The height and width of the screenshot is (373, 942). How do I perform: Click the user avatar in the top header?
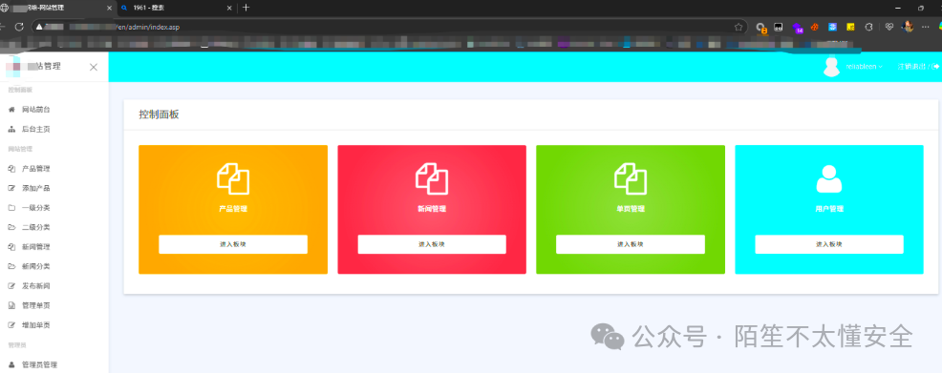click(x=831, y=67)
